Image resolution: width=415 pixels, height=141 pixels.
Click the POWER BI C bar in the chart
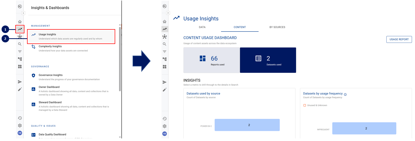[x=247, y=125]
